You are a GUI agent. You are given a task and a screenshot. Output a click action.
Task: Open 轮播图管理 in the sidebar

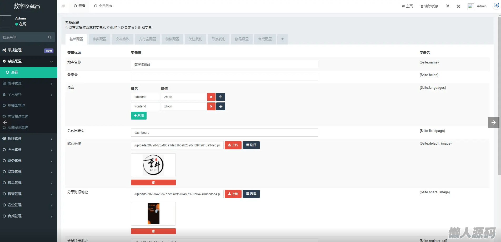pyautogui.click(x=29, y=106)
